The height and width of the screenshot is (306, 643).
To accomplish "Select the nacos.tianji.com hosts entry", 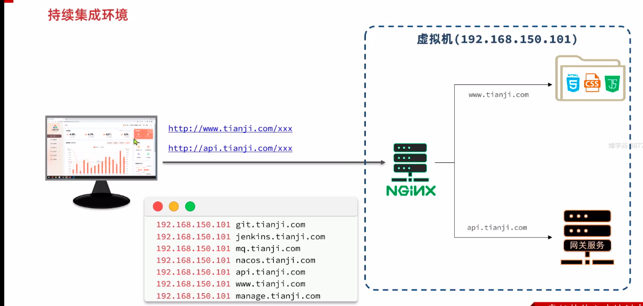I will pos(235,260).
